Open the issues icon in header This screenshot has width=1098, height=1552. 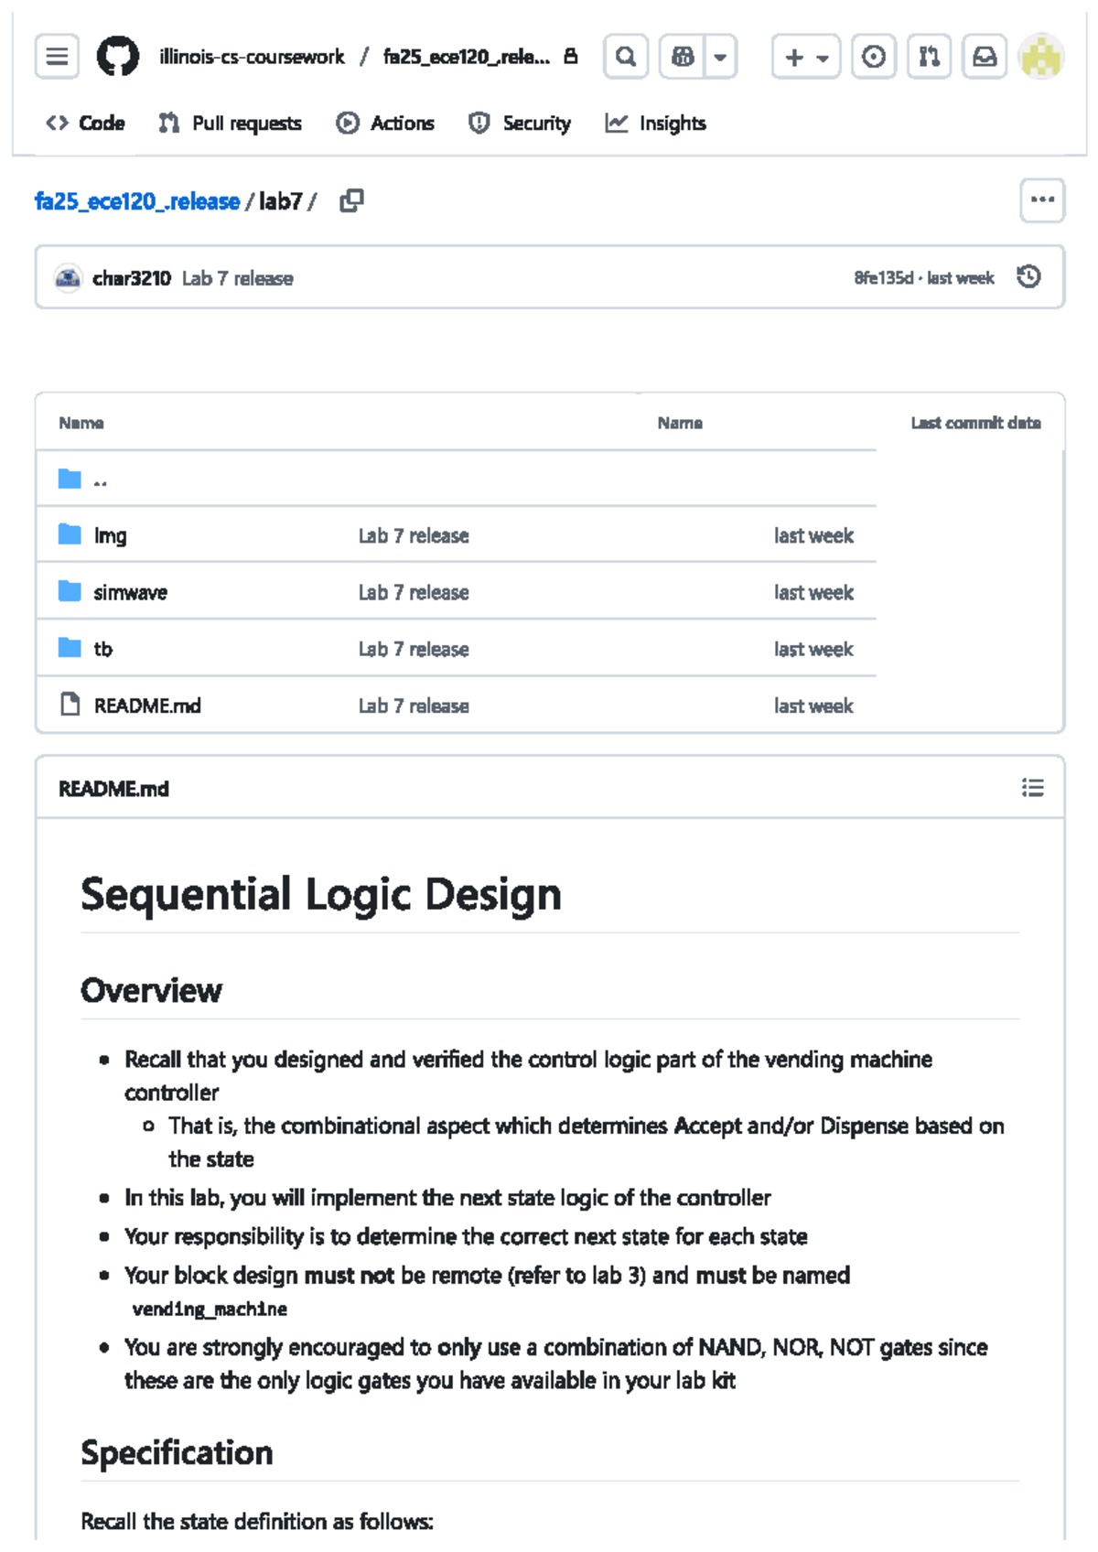[874, 57]
